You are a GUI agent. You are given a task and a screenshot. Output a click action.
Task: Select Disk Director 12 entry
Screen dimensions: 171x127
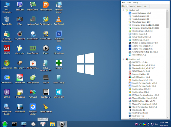(x=139, y=110)
